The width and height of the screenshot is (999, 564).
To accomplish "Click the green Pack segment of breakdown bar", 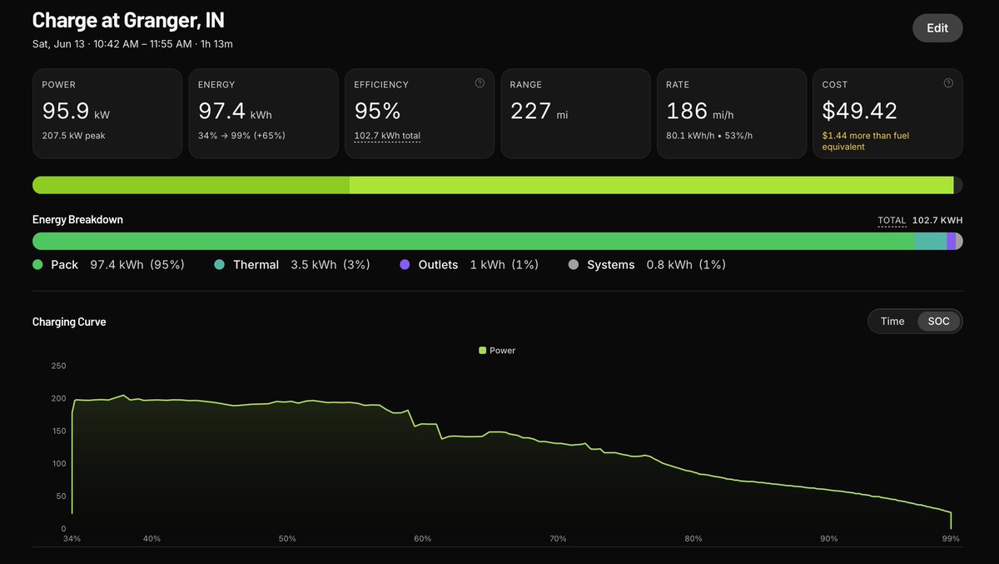I will click(x=473, y=242).
